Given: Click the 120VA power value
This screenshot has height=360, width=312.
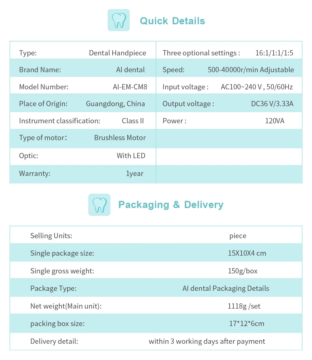Looking at the screenshot, I should tap(275, 121).
